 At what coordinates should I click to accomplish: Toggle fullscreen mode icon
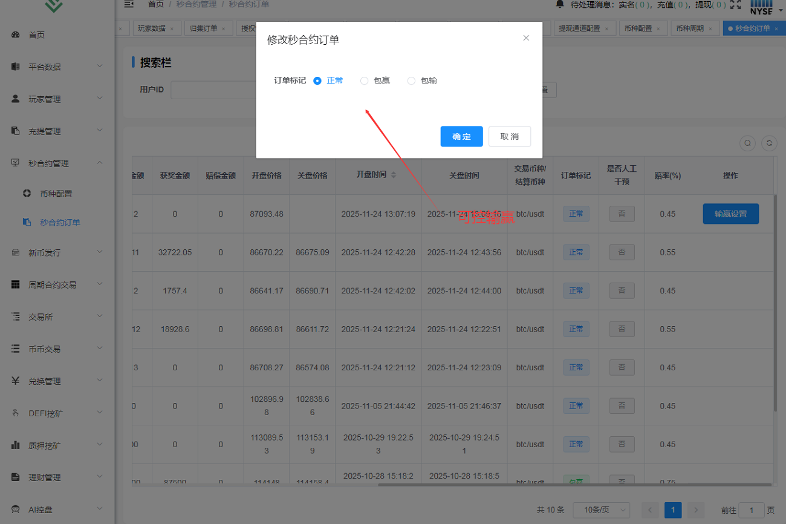[x=735, y=5]
